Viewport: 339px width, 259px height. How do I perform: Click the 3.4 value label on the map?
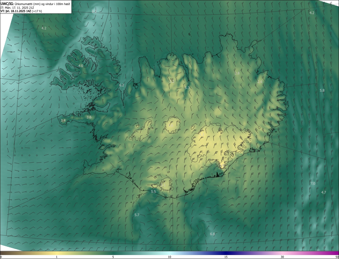click(63, 120)
